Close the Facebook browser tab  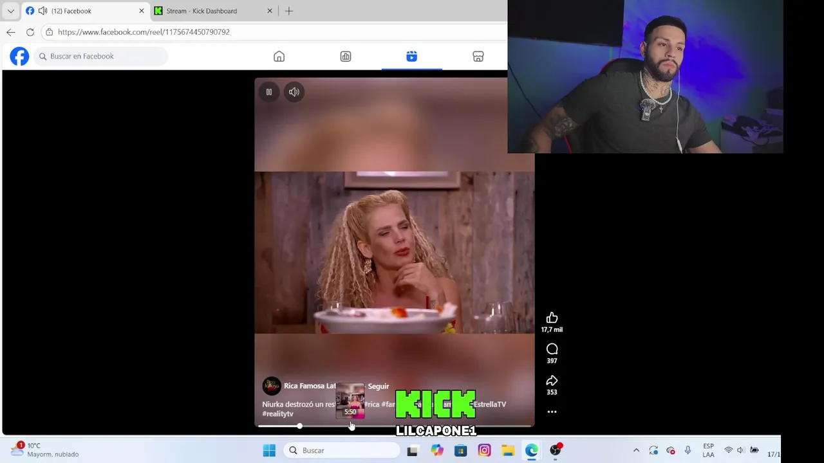[x=142, y=11]
